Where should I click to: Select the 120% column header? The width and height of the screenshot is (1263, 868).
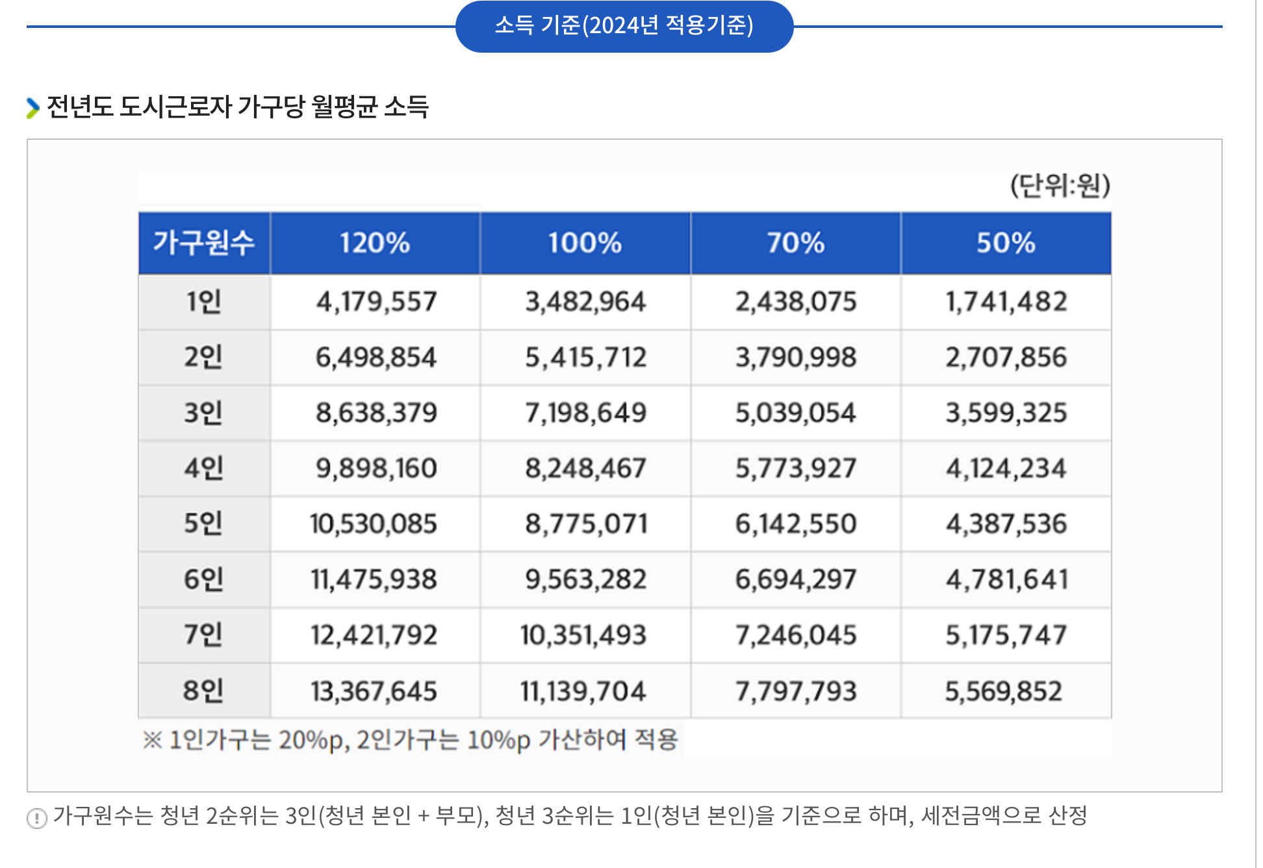point(375,243)
